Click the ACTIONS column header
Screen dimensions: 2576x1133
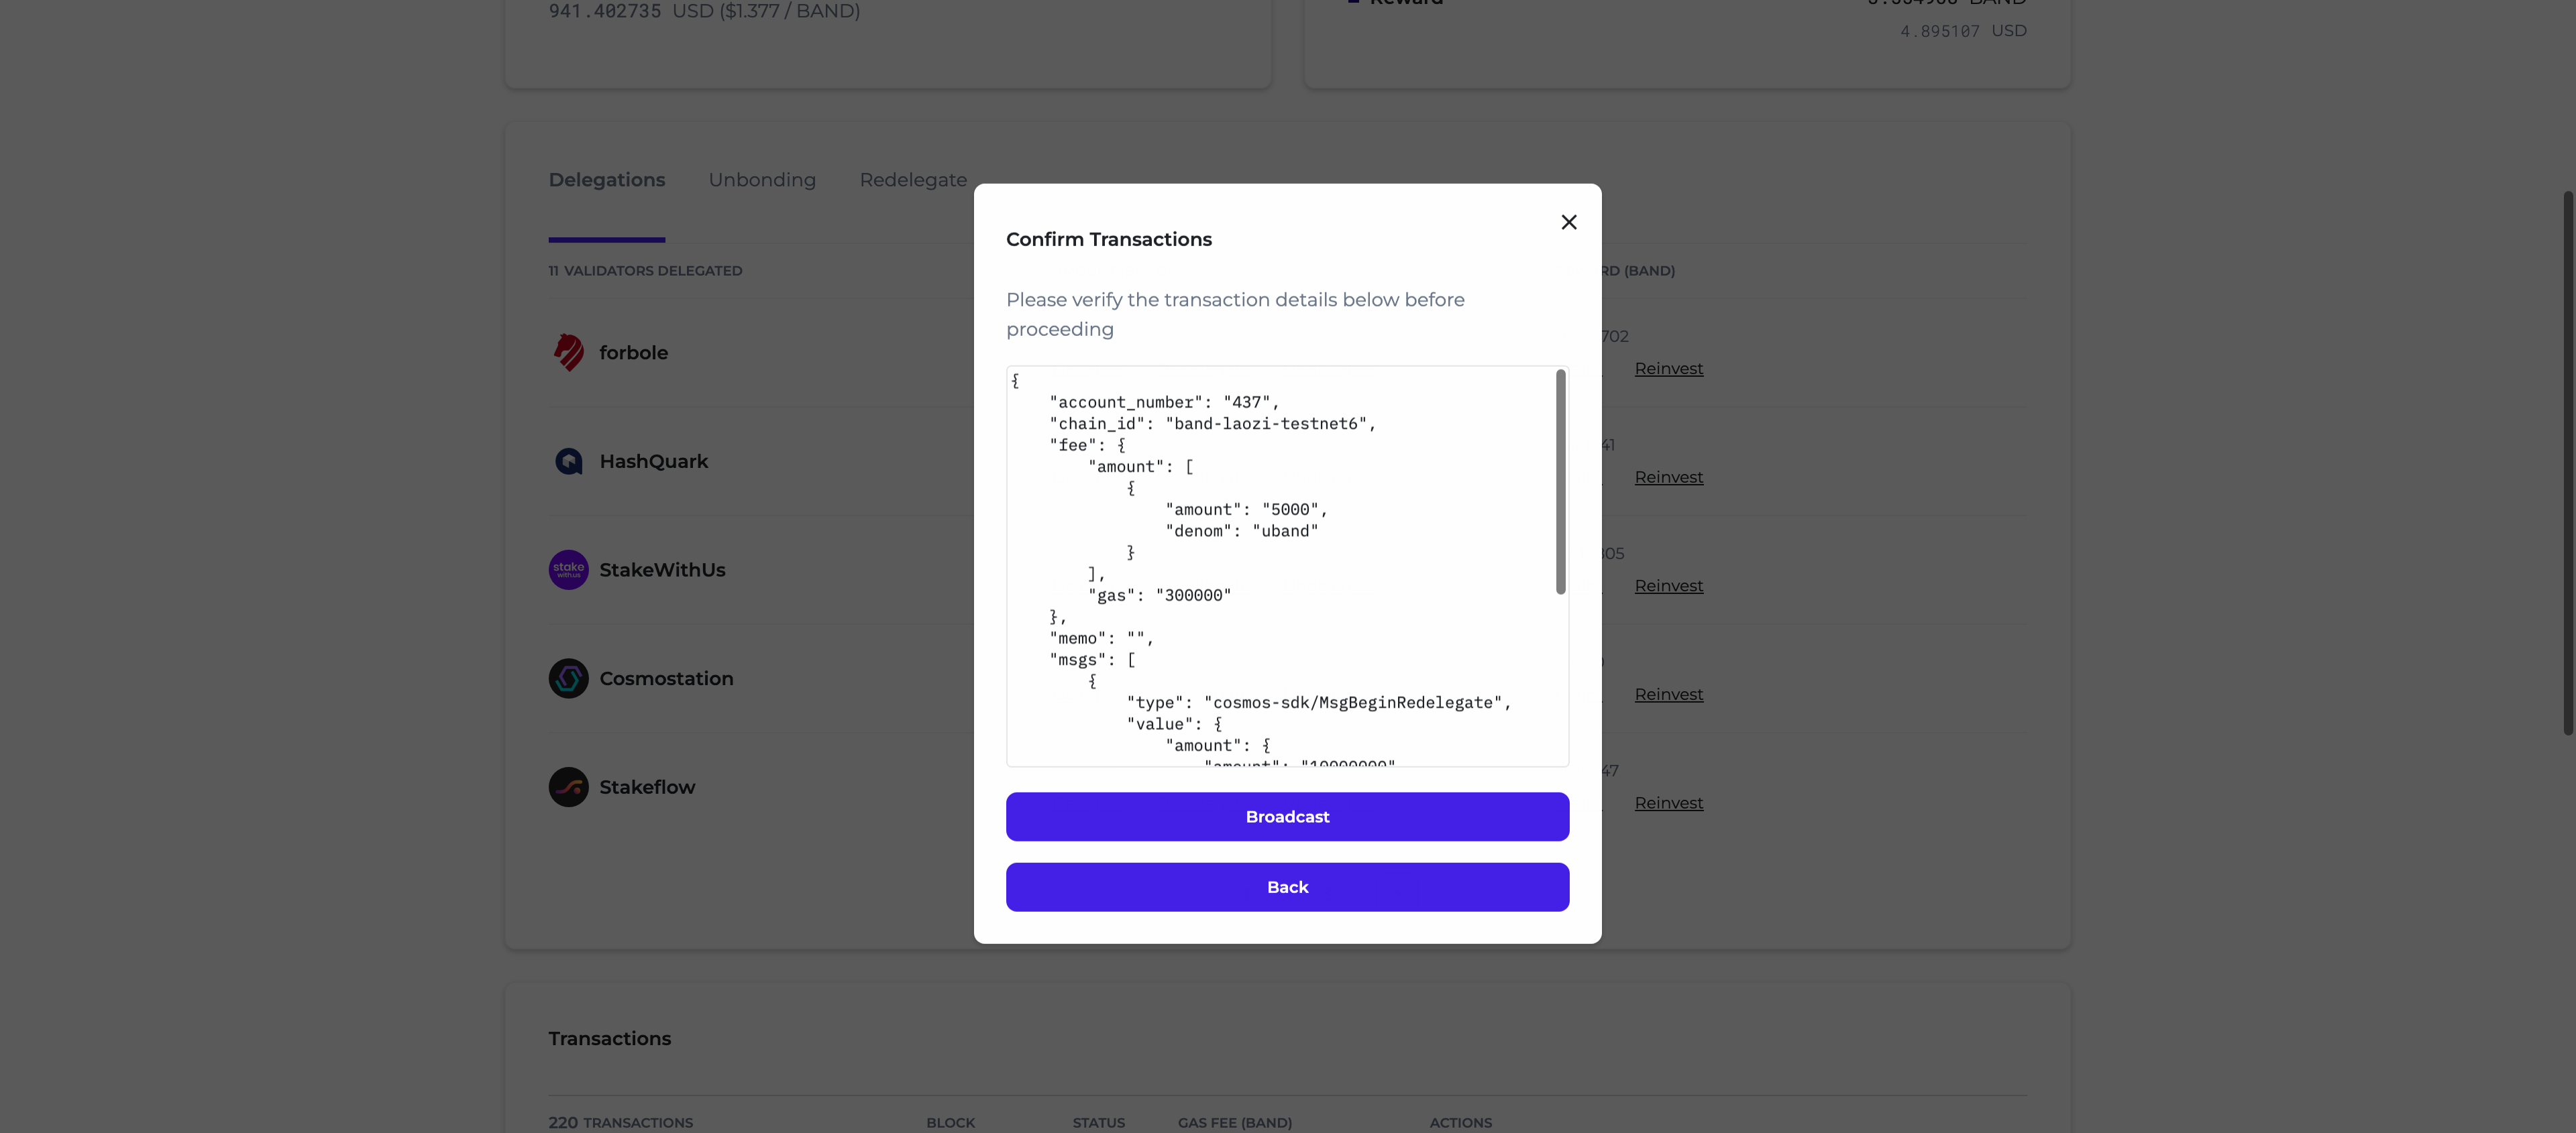tap(1460, 1122)
